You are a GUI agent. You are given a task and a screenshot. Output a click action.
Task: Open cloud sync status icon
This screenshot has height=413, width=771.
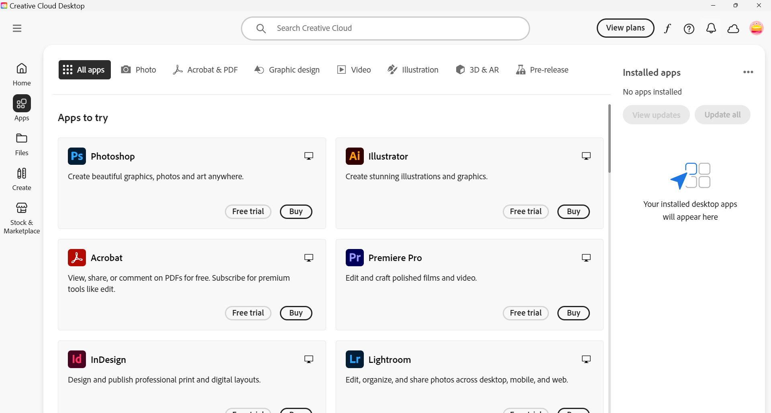pyautogui.click(x=733, y=28)
